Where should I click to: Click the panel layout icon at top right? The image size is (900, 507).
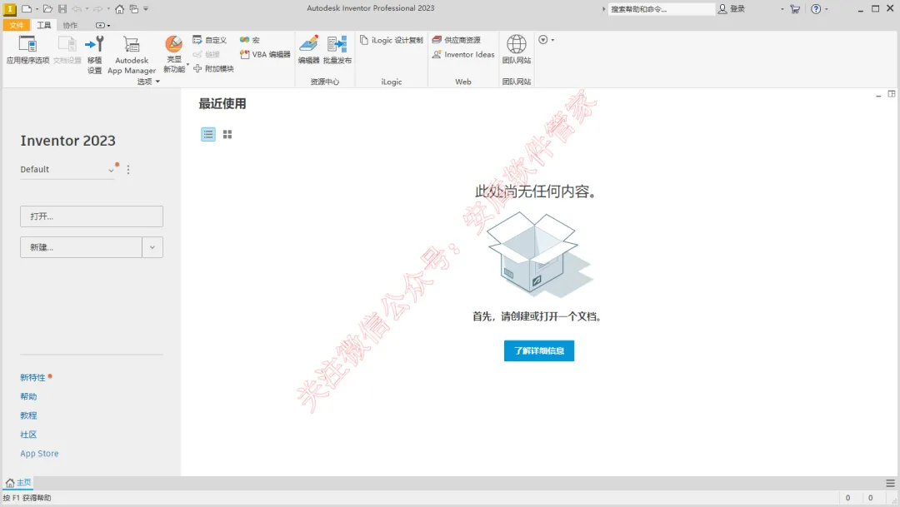[x=892, y=94]
